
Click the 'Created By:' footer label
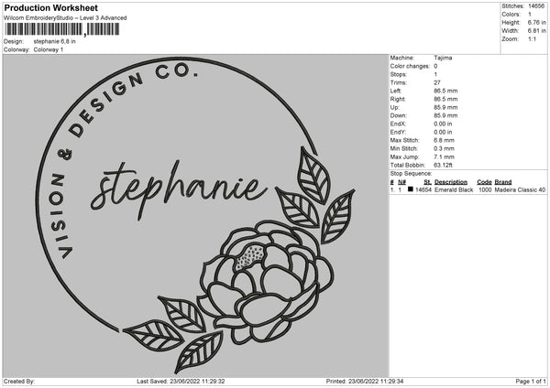tap(19, 382)
